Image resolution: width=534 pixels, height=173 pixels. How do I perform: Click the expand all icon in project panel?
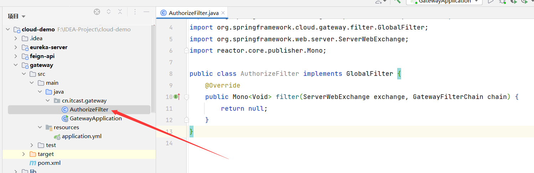point(109,12)
